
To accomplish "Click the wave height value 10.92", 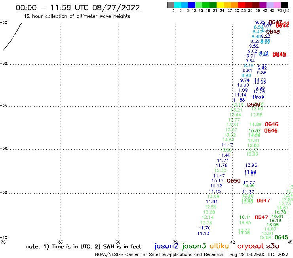I will pyautogui.click(x=216, y=186).
